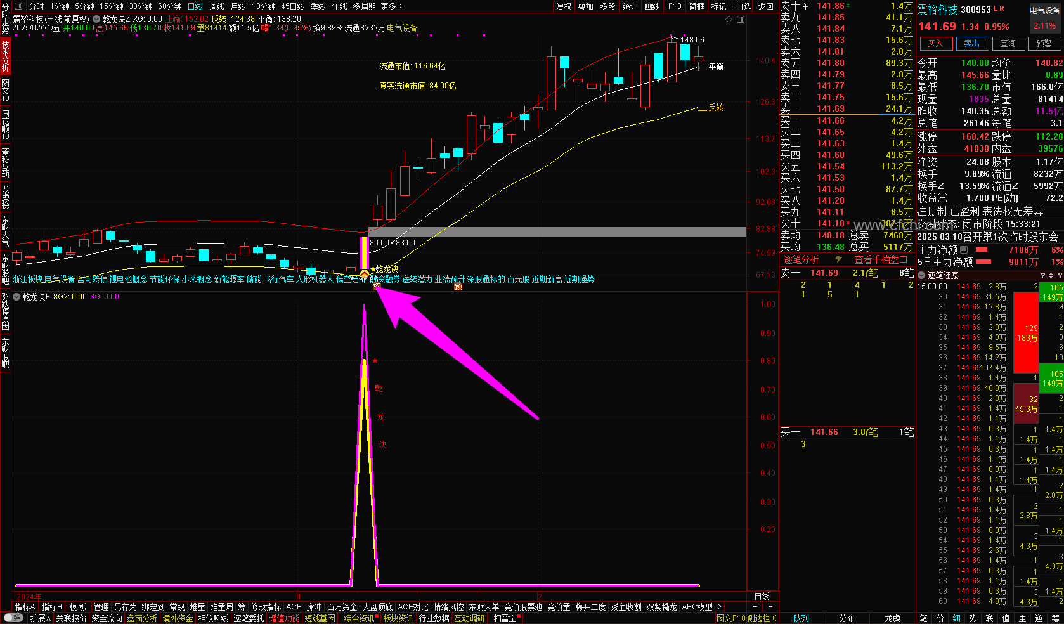Open the 技术分析 left sidebar tab
The image size is (1064, 624).
(x=5, y=56)
